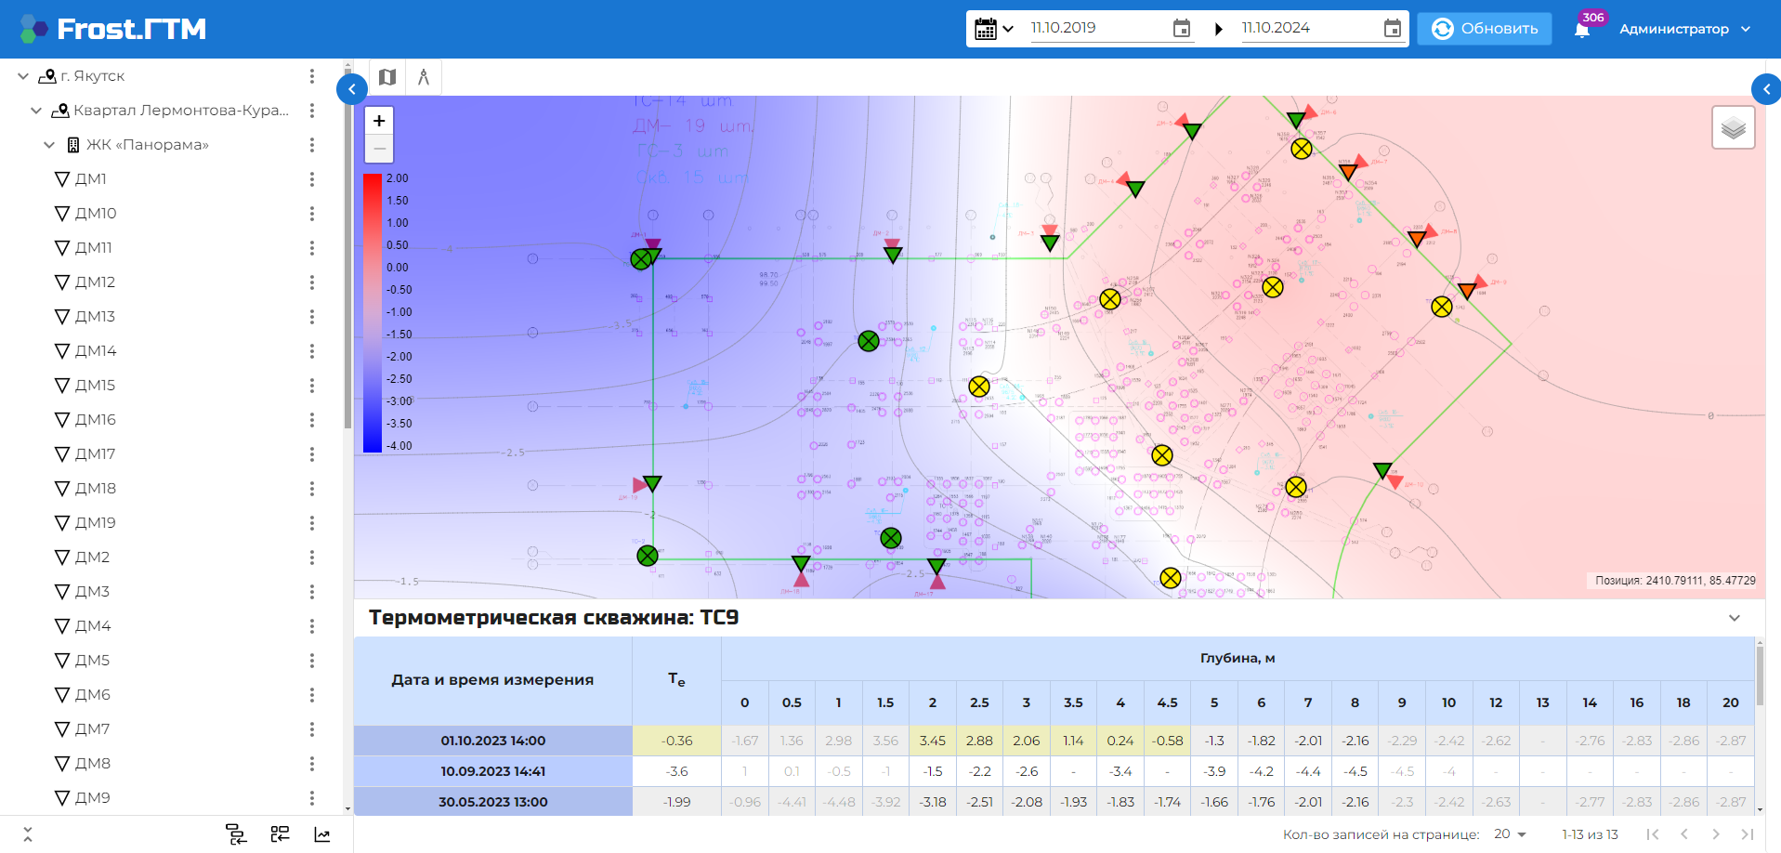Image resolution: width=1781 pixels, height=853 pixels.
Task: Open calendar picker for end date 11.10.2024
Action: click(x=1392, y=29)
